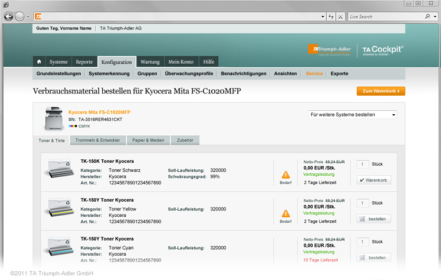This screenshot has width=441, height=280.
Task: Go to Ansichten submenu
Action: [x=285, y=74]
